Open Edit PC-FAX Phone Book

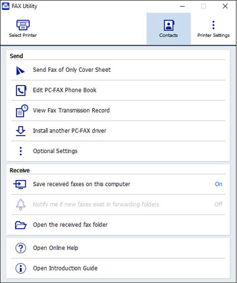pyautogui.click(x=65, y=90)
